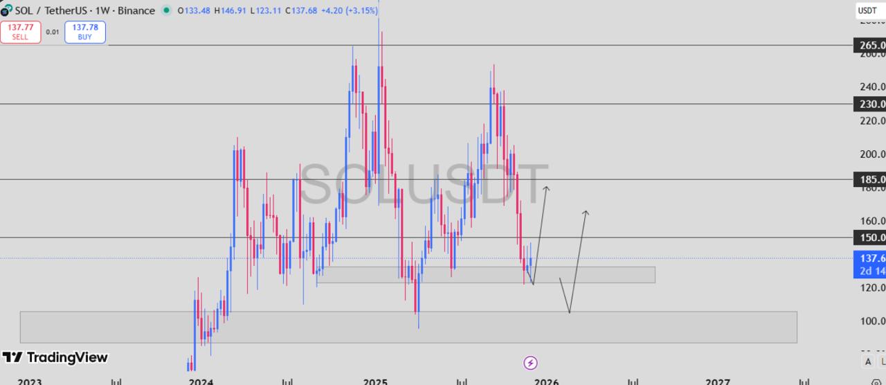Click the green market status dot

click(166, 10)
